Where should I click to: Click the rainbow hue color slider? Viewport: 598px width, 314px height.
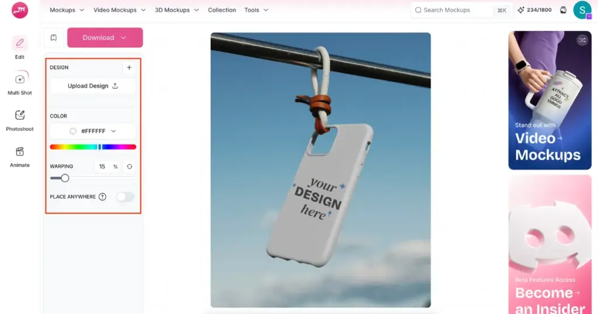[x=93, y=147]
